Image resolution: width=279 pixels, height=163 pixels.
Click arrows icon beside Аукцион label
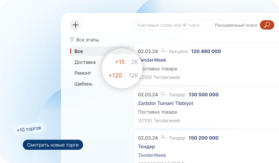point(163,51)
